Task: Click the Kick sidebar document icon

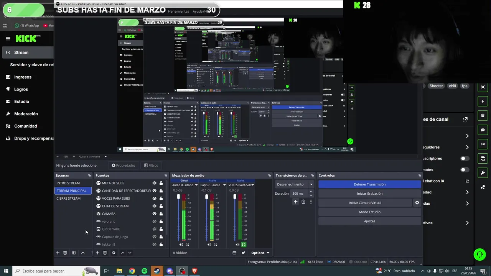Action: pyautogui.click(x=483, y=115)
